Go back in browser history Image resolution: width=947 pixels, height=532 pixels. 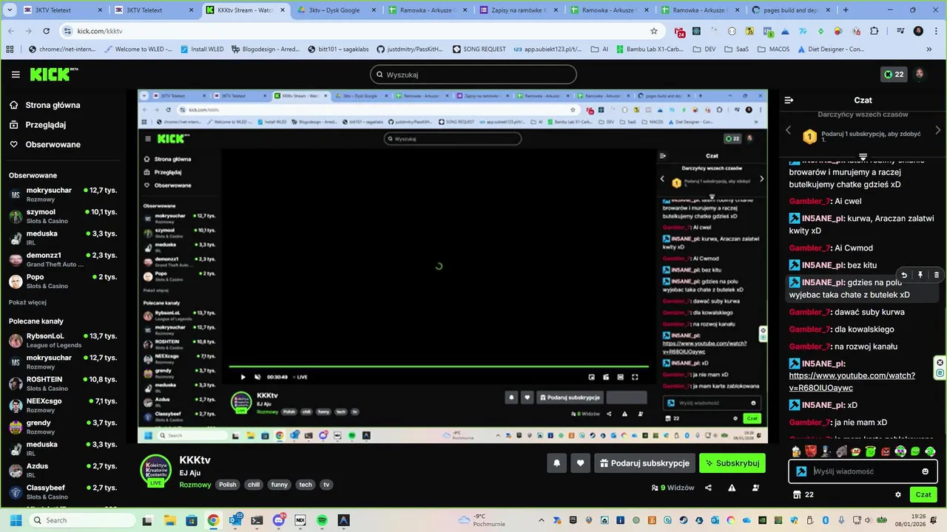click(11, 31)
